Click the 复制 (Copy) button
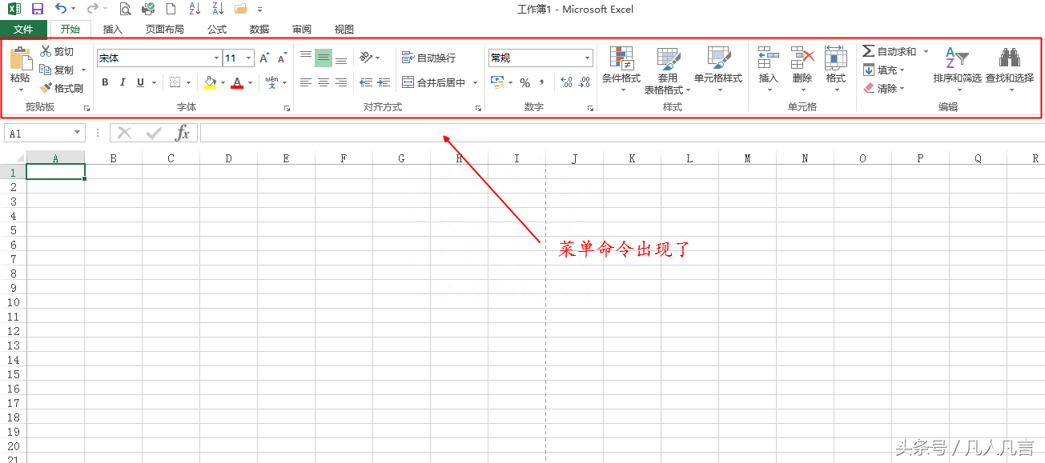 tap(58, 70)
